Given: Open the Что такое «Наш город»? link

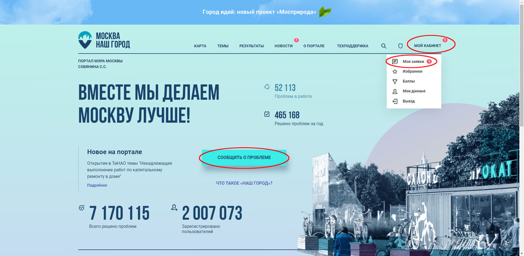Looking at the screenshot, I should pos(244,183).
